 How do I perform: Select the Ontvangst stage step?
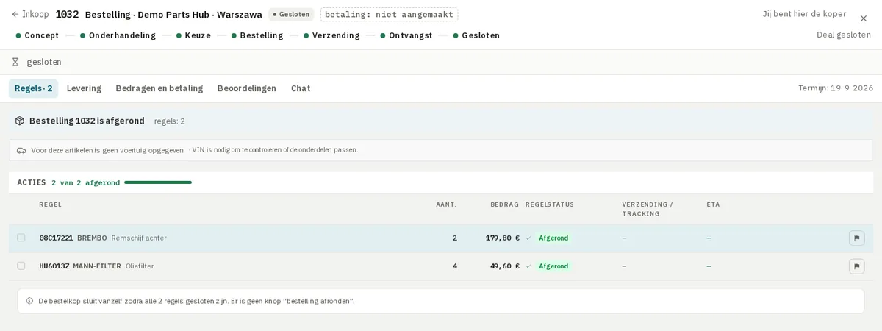pyautogui.click(x=406, y=35)
